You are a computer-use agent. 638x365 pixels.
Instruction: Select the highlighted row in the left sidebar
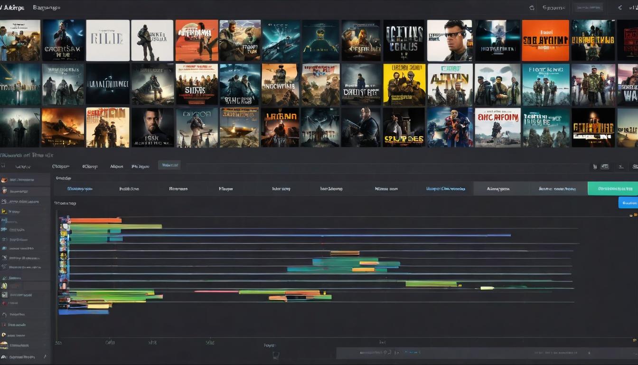pos(25,286)
